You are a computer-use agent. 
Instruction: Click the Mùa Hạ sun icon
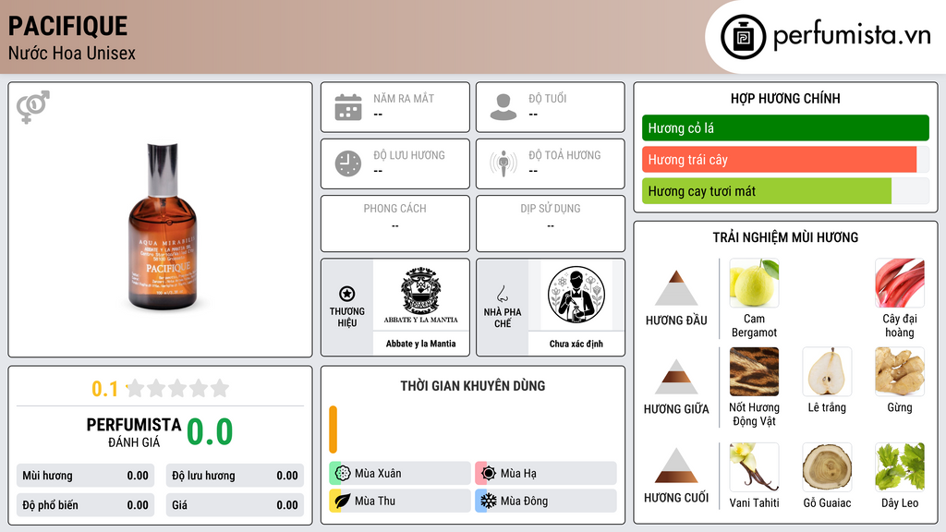coord(489,474)
